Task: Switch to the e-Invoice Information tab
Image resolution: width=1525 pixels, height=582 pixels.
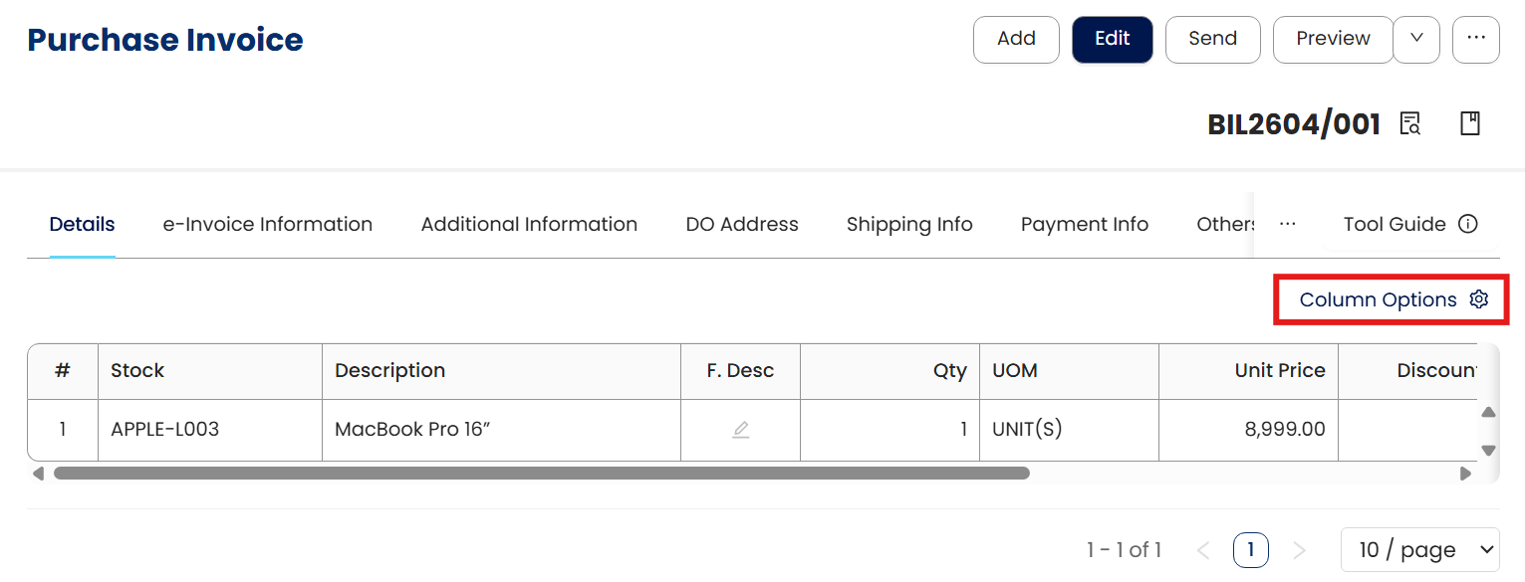Action: 268,224
